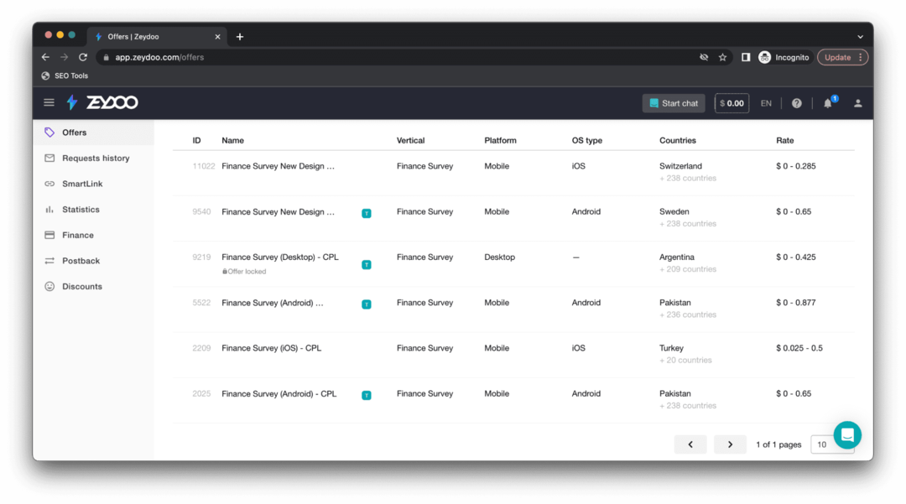Reload the page in browser
The height and width of the screenshot is (504, 906).
click(83, 58)
